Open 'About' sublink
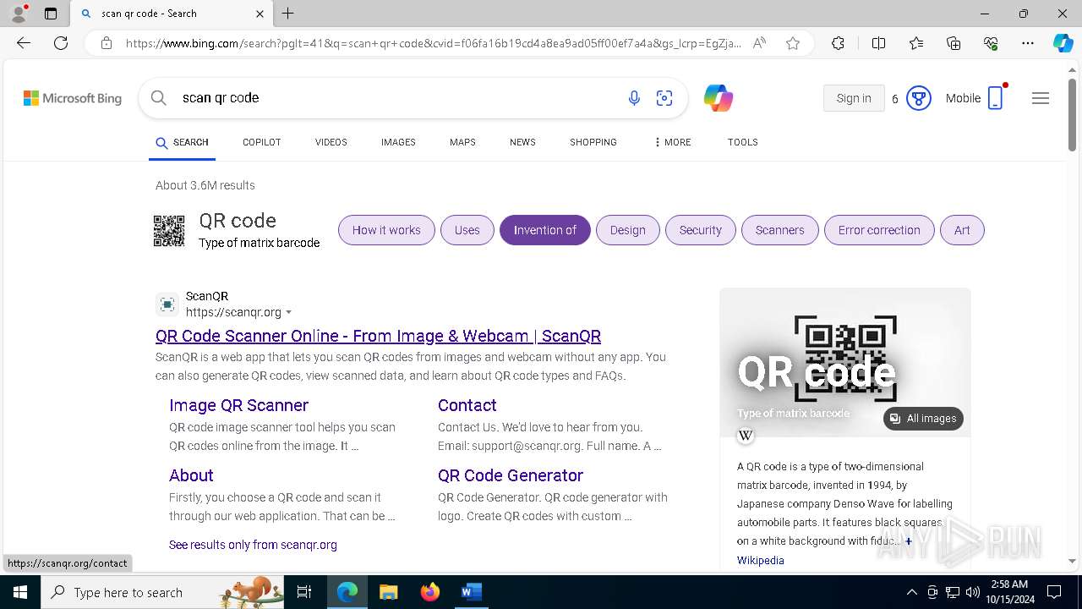Screen dimensions: 1082x609 point(191,475)
